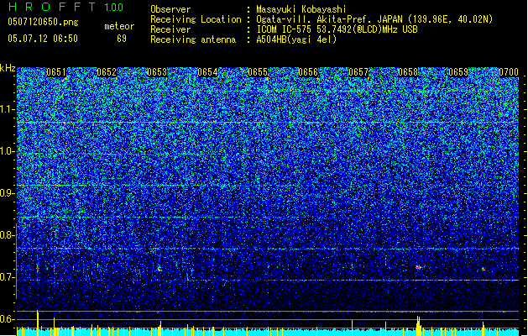Click the 0700 time marker
The height and width of the screenshot is (336, 528).
point(509,72)
